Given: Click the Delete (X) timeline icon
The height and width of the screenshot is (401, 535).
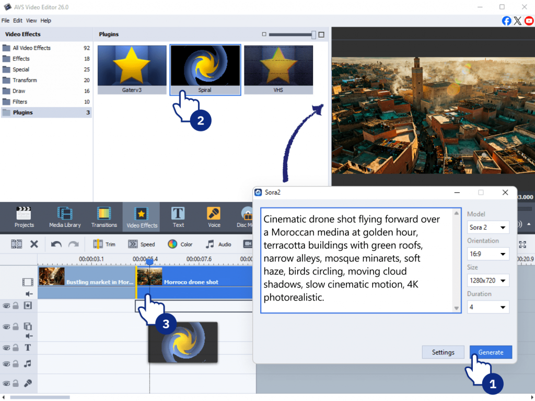Looking at the screenshot, I should [x=34, y=244].
